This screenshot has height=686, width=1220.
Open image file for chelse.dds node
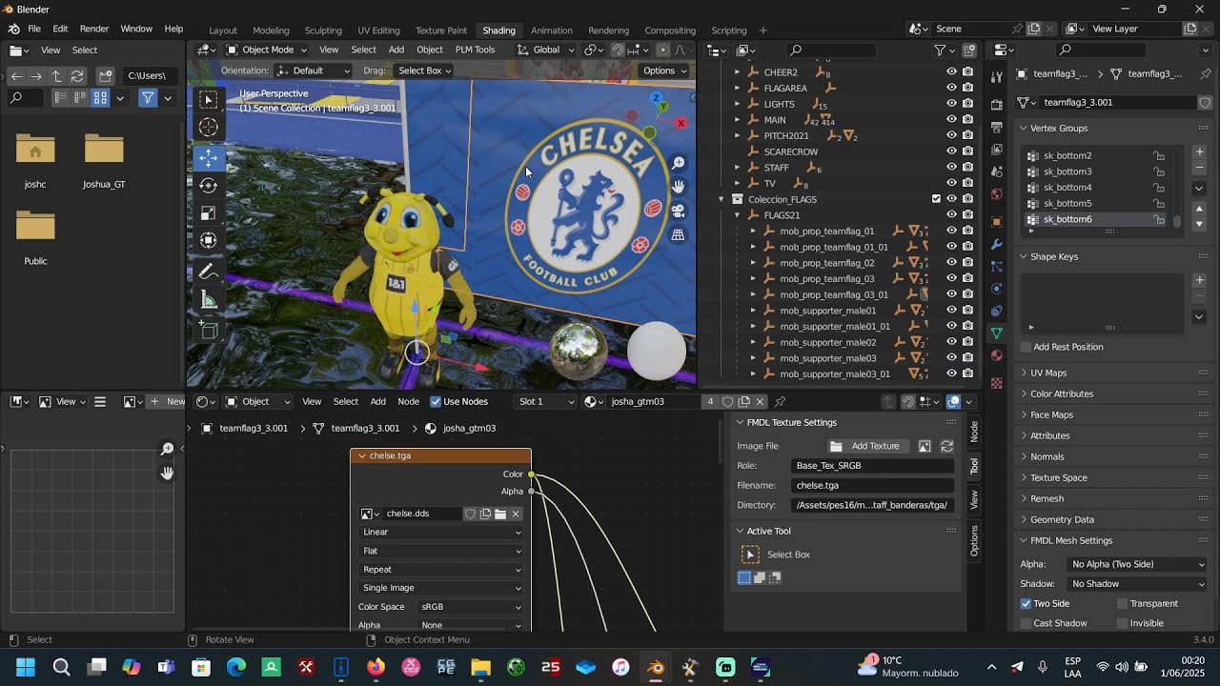pos(500,514)
